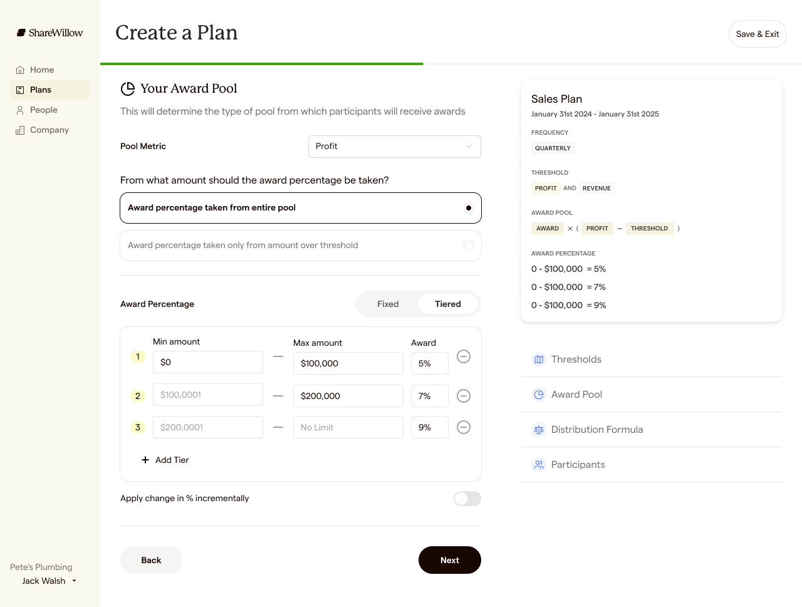
Task: Click the Distribution Formula scales icon
Action: tap(539, 430)
